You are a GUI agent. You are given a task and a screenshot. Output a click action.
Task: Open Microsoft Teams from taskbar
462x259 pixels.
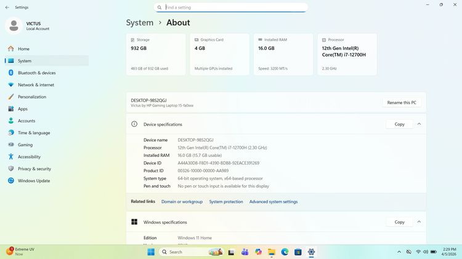(245, 252)
